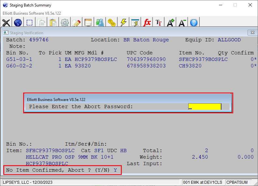The height and width of the screenshot is (186, 258).
Task: Click item number CH93820
Action: [x=190, y=66]
